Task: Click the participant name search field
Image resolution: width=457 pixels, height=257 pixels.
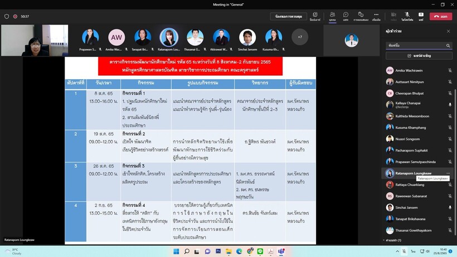Action: [x=415, y=46]
